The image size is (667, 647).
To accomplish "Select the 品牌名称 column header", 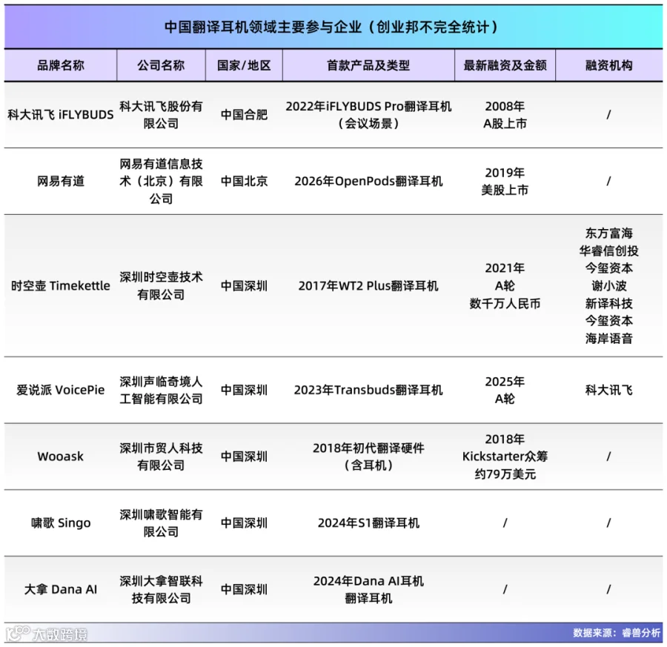I will point(61,65).
